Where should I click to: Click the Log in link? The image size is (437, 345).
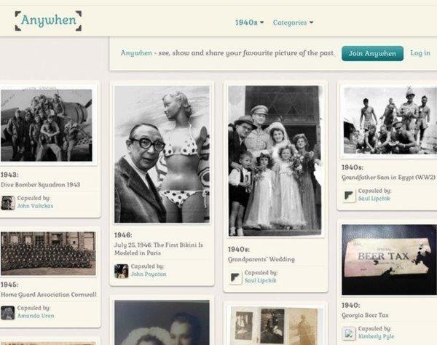[420, 53]
